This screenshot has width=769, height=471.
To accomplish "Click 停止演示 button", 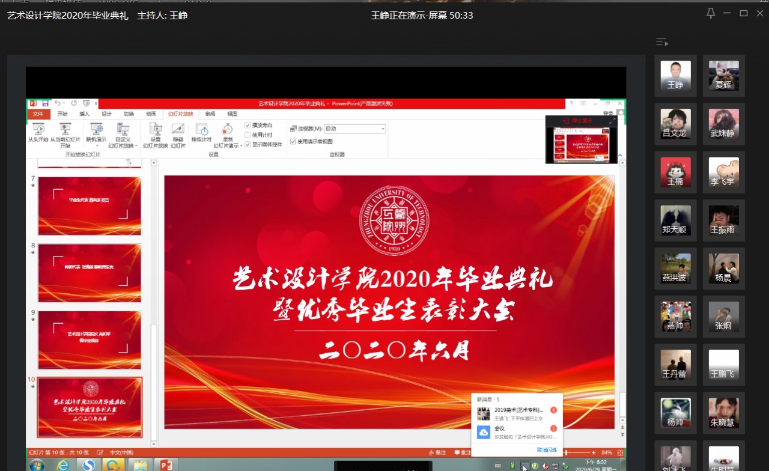I will (x=577, y=121).
